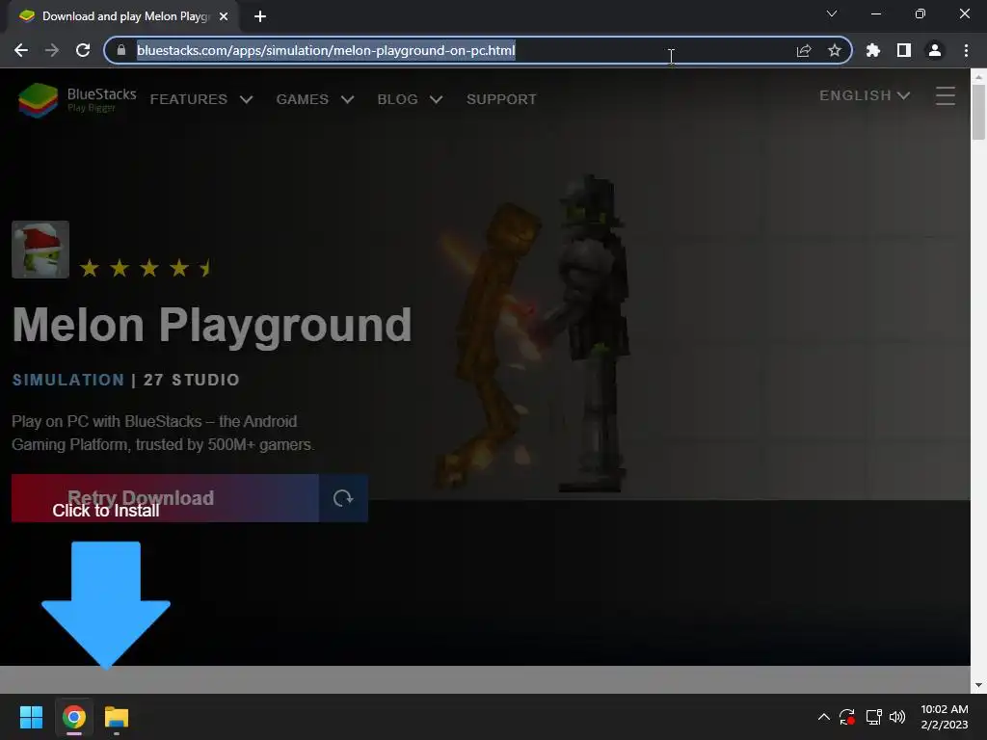Open the browser side panel
The height and width of the screenshot is (740, 987).
pyautogui.click(x=904, y=50)
